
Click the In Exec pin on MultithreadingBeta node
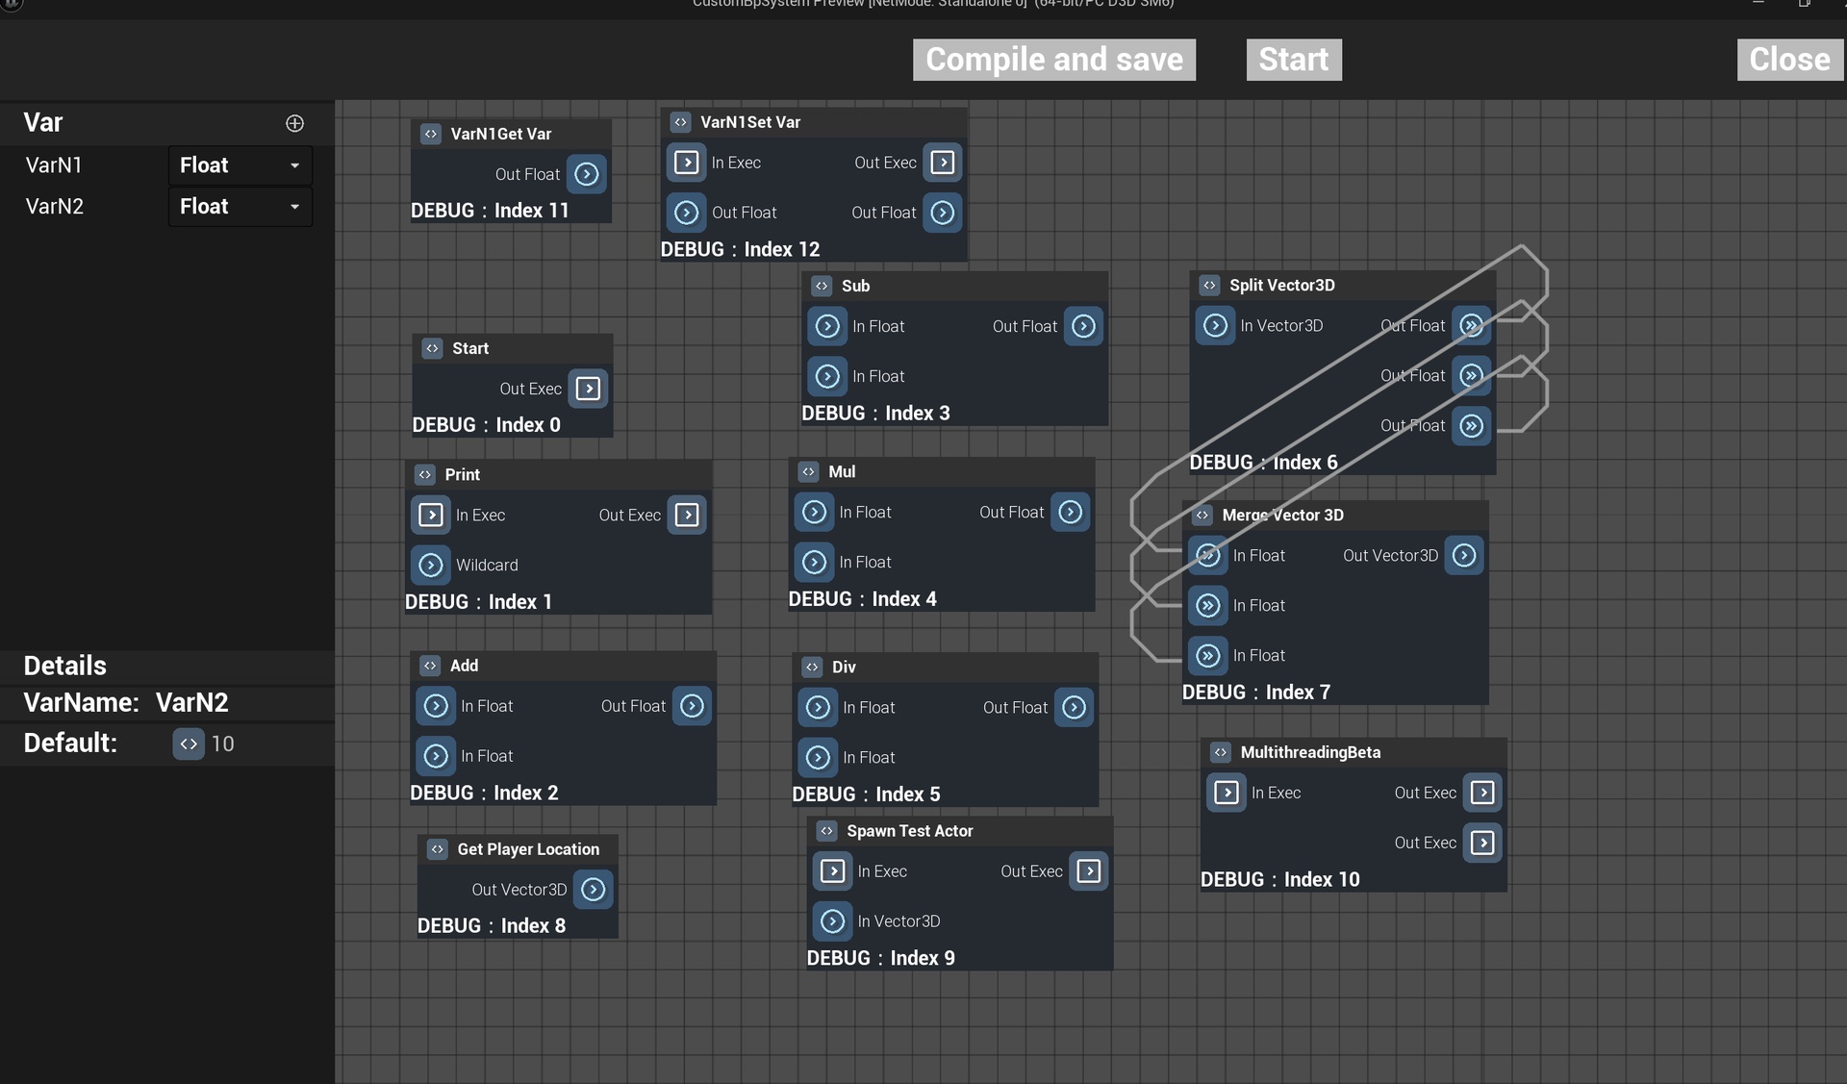1227,793
